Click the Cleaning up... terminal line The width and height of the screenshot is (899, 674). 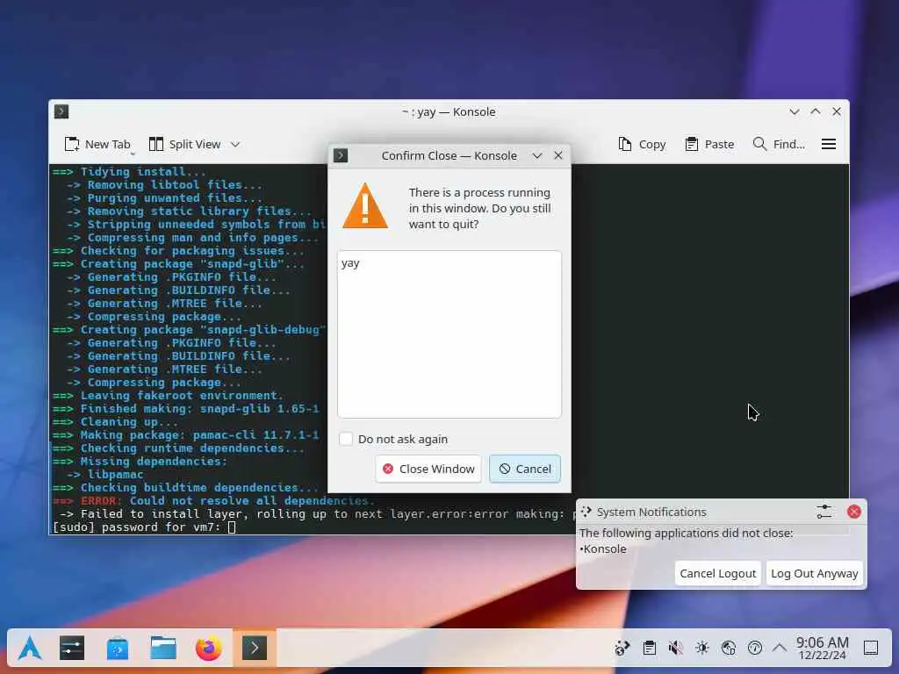(115, 422)
